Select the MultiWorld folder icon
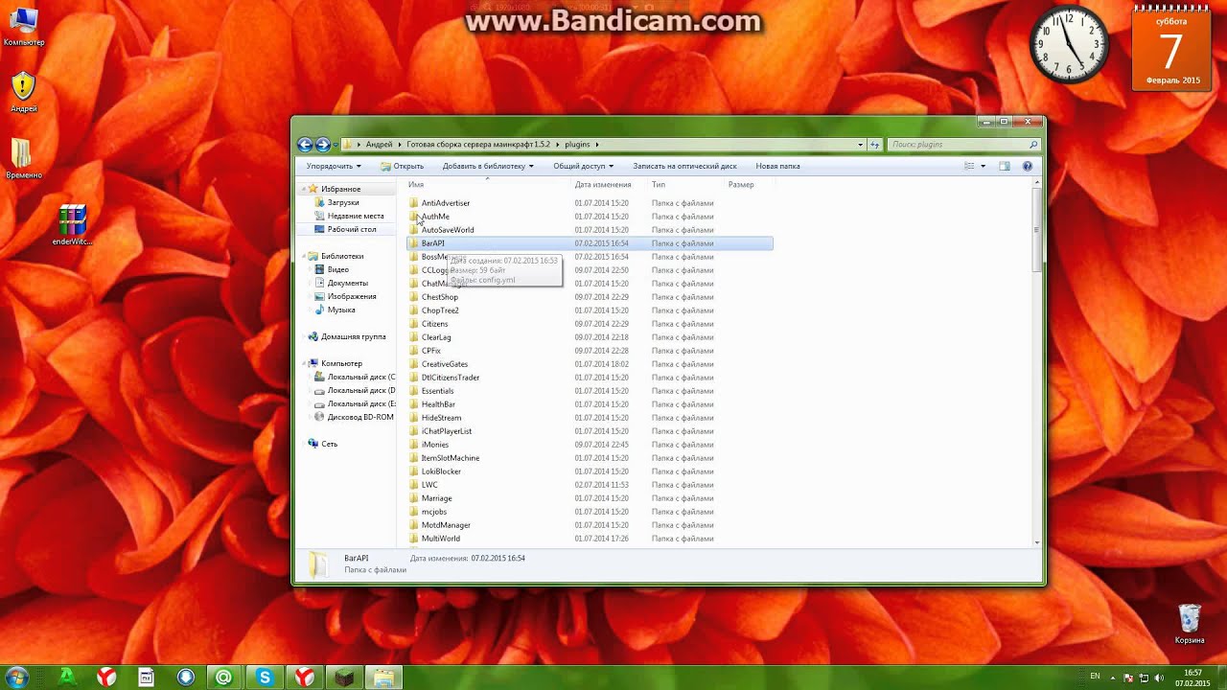Viewport: 1227px width, 690px height. coord(414,539)
